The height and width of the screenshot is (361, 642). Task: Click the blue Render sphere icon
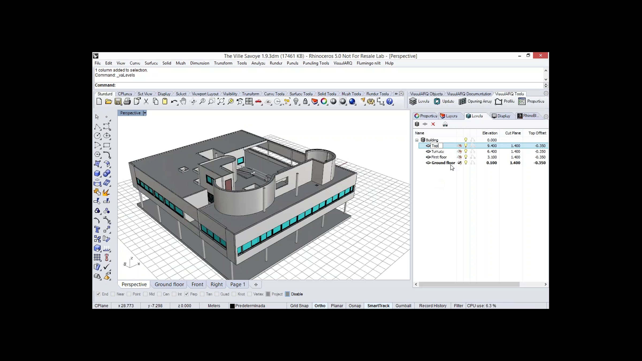[352, 101]
